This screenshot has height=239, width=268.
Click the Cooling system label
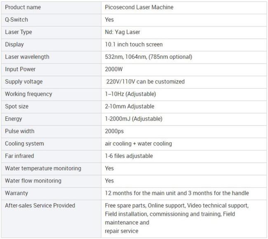coord(24,144)
